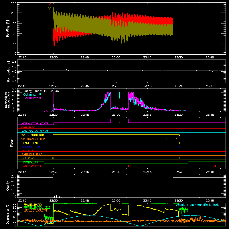229x229 pixels.
Task: Click the 22:15 tick label under Quality plot
Action: [x=22, y=201]
